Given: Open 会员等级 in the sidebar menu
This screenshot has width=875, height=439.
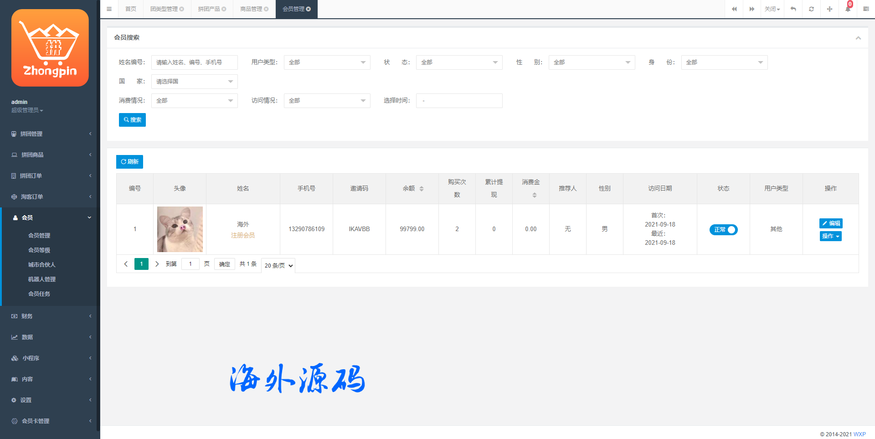Looking at the screenshot, I should click(x=39, y=250).
